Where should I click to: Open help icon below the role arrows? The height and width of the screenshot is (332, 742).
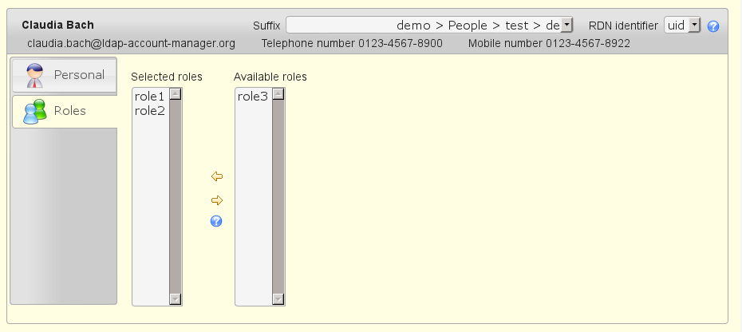tap(216, 221)
